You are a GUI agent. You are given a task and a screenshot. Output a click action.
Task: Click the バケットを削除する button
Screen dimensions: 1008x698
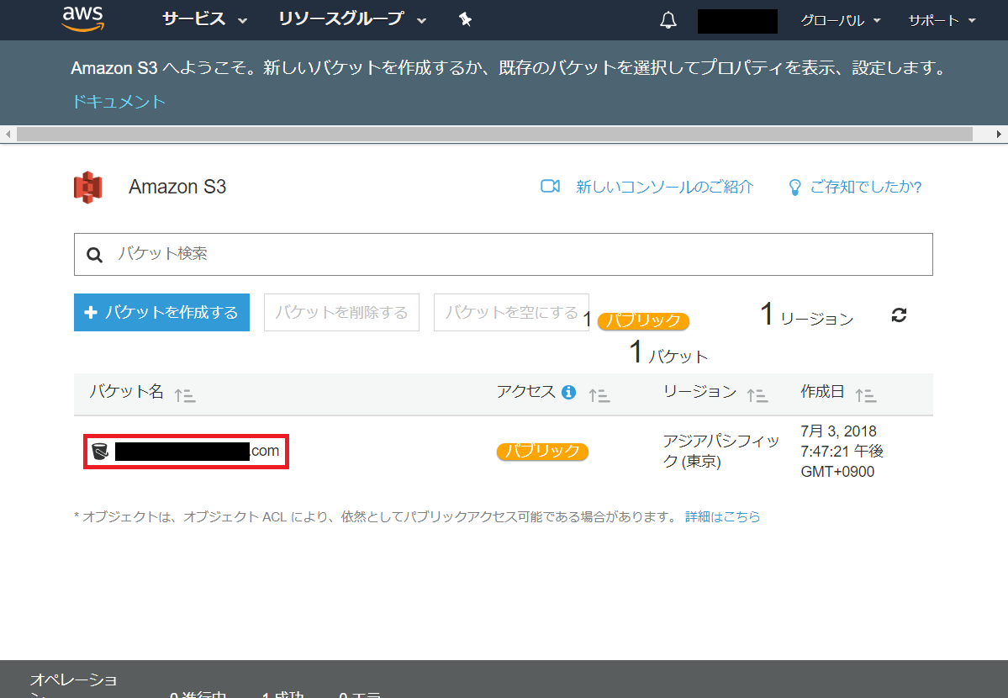pyautogui.click(x=341, y=313)
